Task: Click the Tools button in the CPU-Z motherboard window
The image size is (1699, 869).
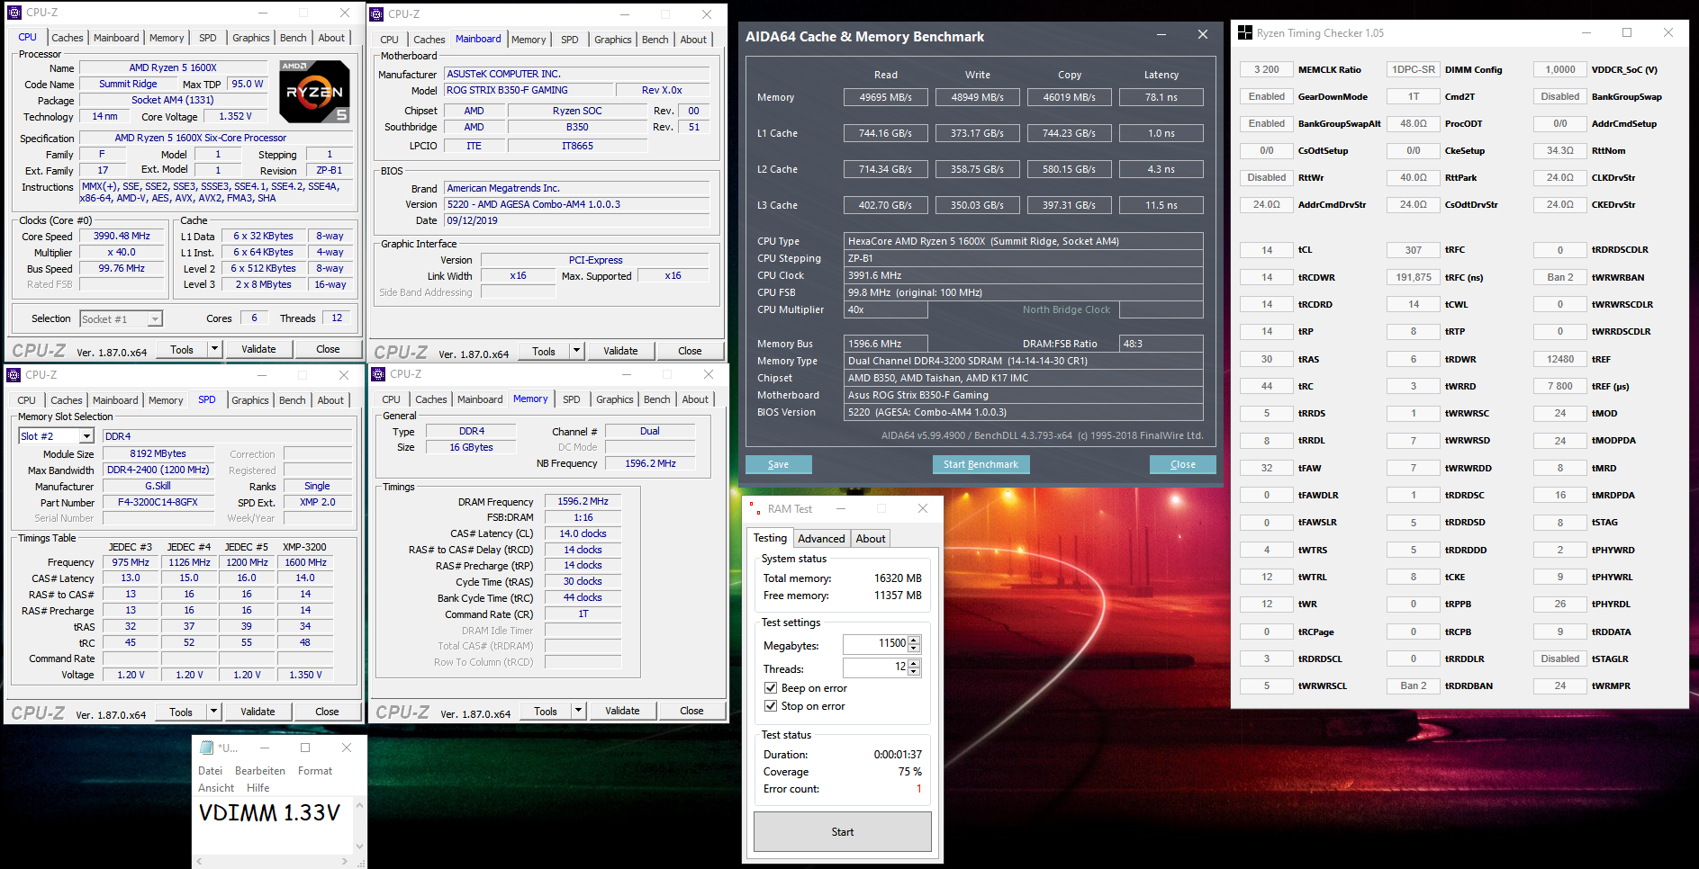Action: tap(544, 351)
